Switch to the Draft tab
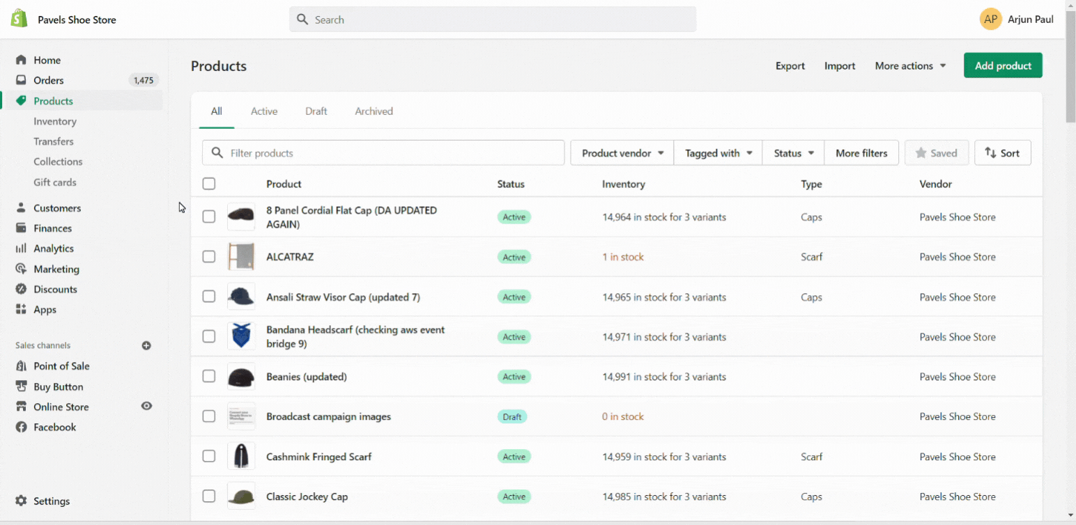 click(x=316, y=111)
